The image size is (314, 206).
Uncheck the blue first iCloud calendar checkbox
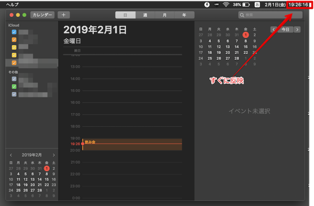[x=14, y=32]
